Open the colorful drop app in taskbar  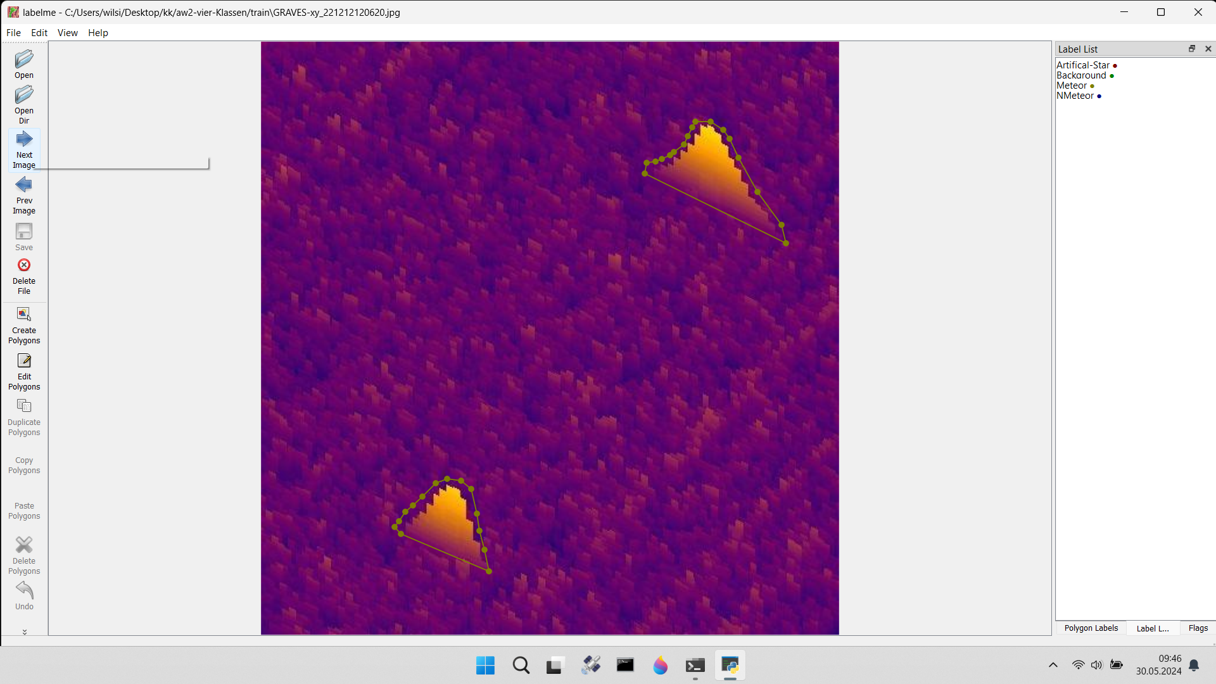[660, 666]
